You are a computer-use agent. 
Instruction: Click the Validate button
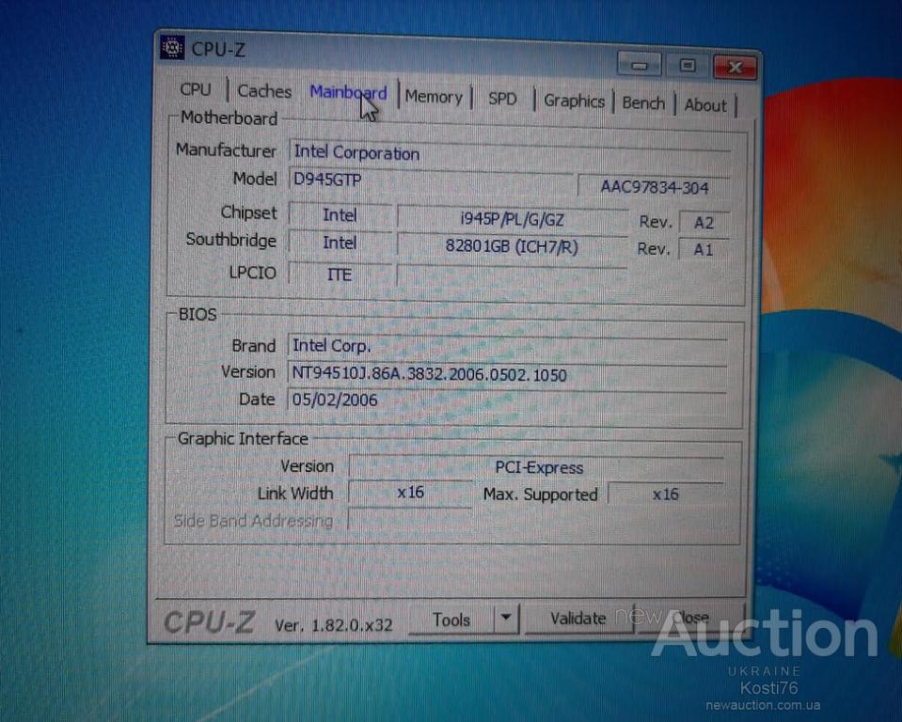[578, 619]
